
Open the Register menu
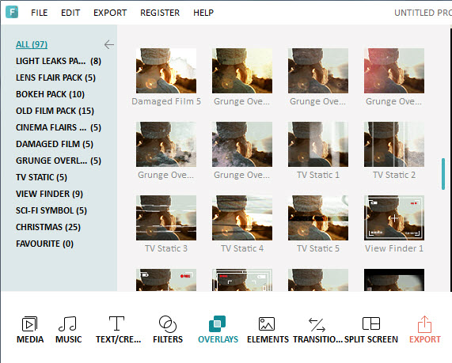(160, 13)
